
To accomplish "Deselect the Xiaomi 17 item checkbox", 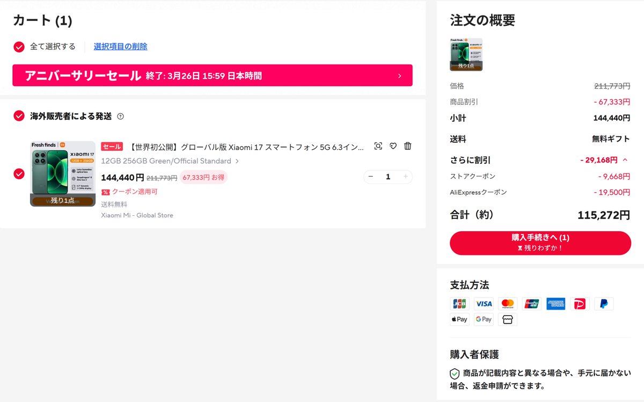I will [19, 174].
